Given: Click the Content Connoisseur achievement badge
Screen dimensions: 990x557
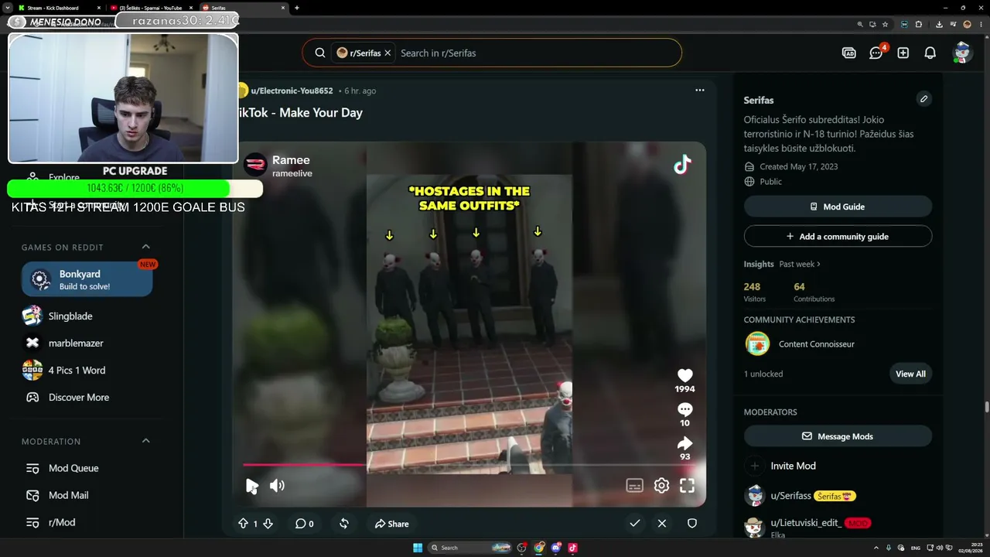Looking at the screenshot, I should (x=757, y=343).
